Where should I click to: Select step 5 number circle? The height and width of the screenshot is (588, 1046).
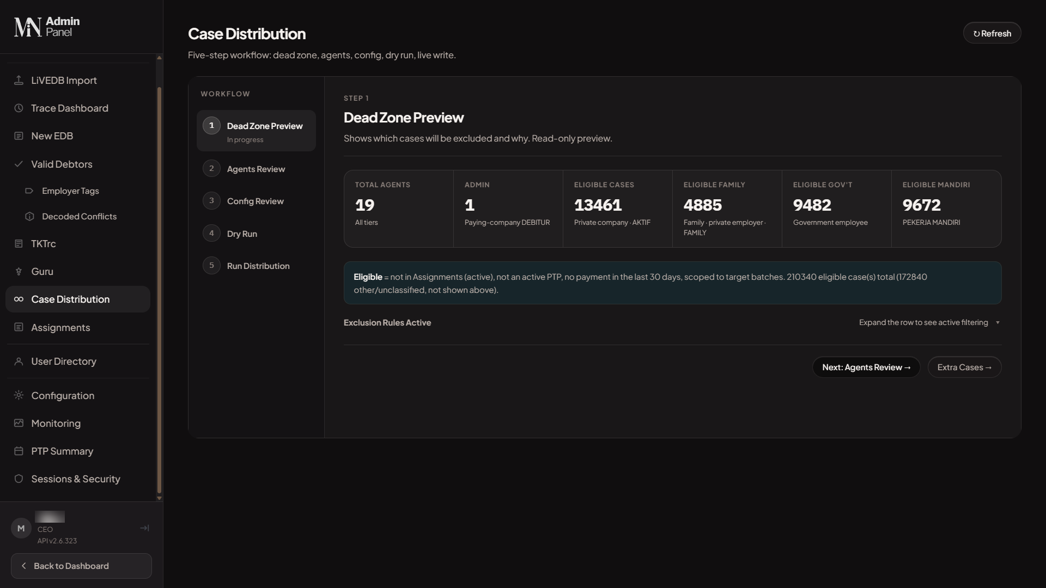click(x=211, y=265)
